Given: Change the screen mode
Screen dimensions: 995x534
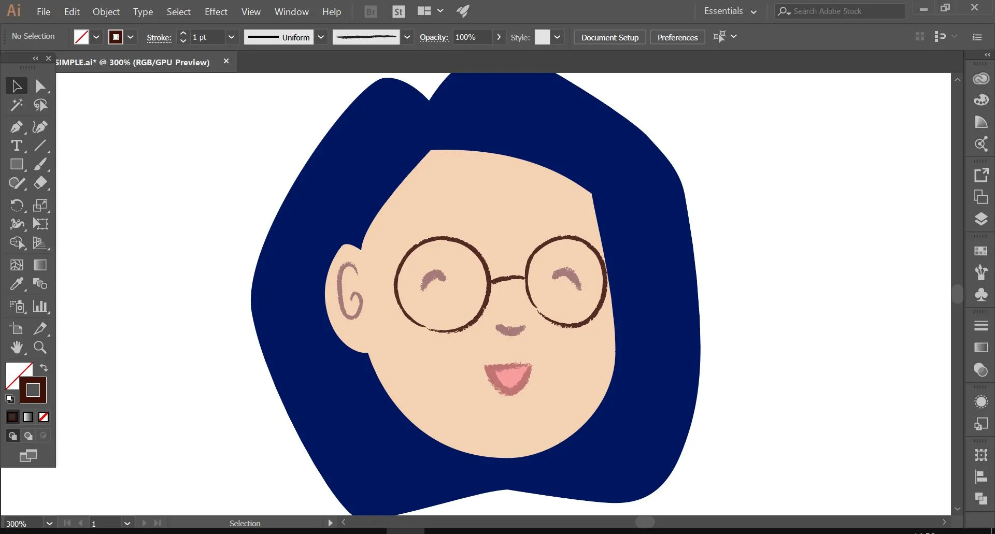Looking at the screenshot, I should point(28,456).
